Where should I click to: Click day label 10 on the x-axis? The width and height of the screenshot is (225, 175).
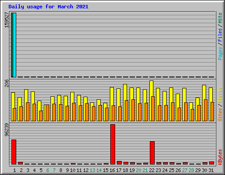[x=73, y=170]
